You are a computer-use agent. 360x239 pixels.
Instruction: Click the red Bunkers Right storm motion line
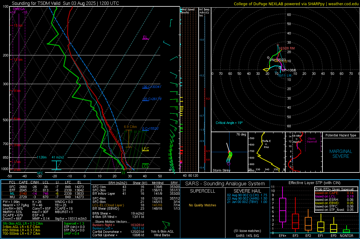click(x=118, y=225)
